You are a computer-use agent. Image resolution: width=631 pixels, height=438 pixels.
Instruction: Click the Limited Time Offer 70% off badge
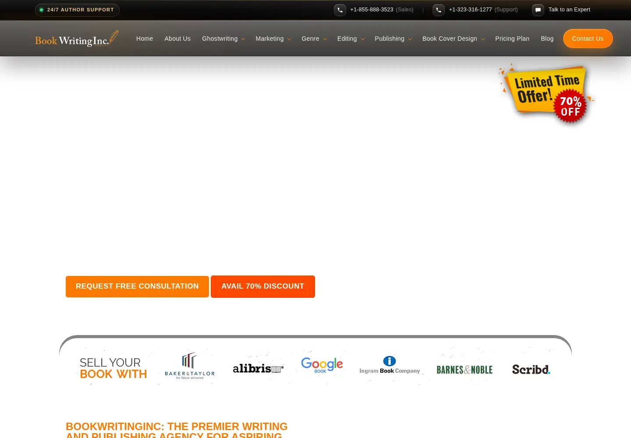pos(546,94)
